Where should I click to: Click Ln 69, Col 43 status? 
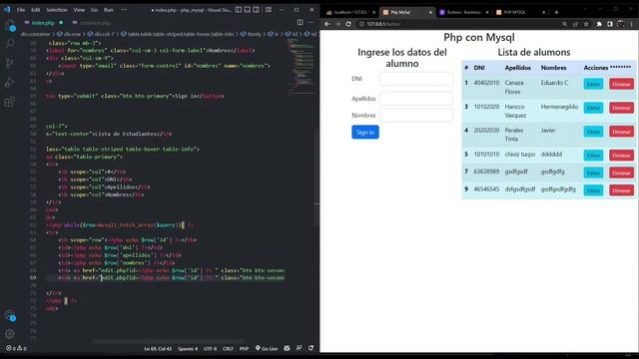click(158, 348)
